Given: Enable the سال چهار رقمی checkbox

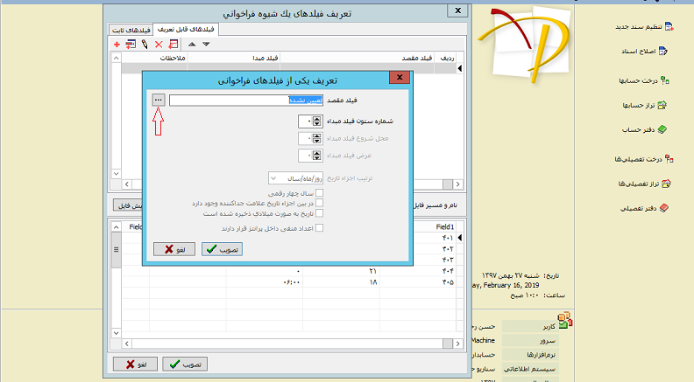Looking at the screenshot, I should [321, 193].
